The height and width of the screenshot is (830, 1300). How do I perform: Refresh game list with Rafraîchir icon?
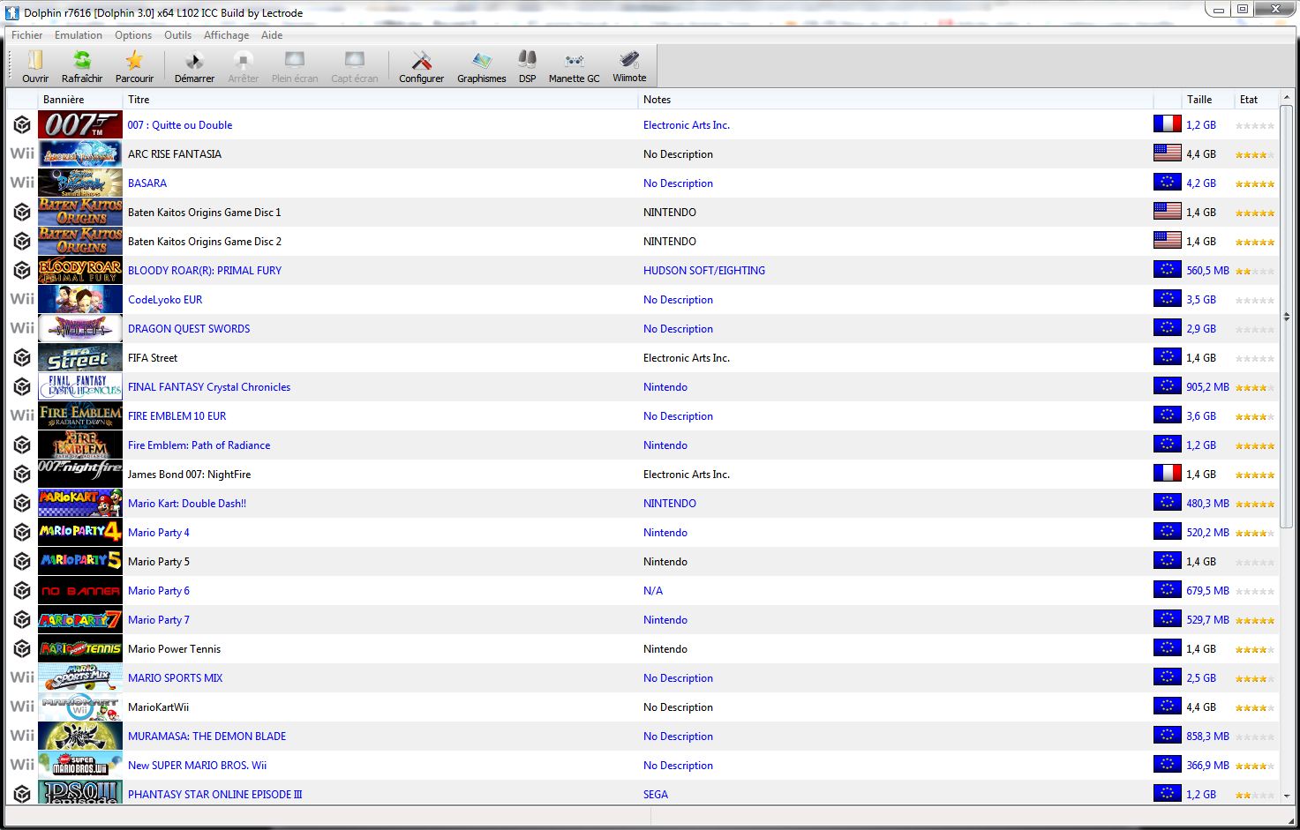coord(82,60)
